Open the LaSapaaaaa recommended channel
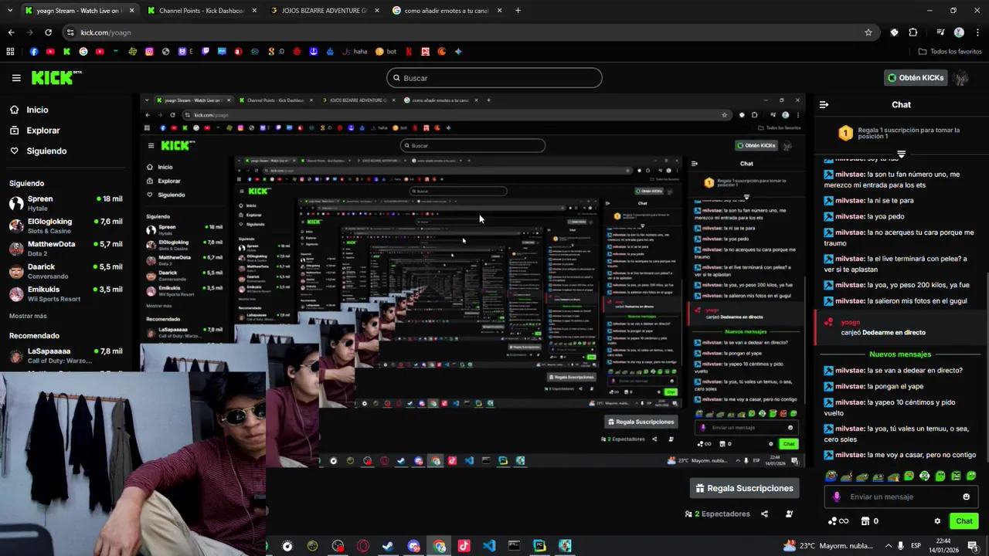The height and width of the screenshot is (556, 989). point(66,355)
